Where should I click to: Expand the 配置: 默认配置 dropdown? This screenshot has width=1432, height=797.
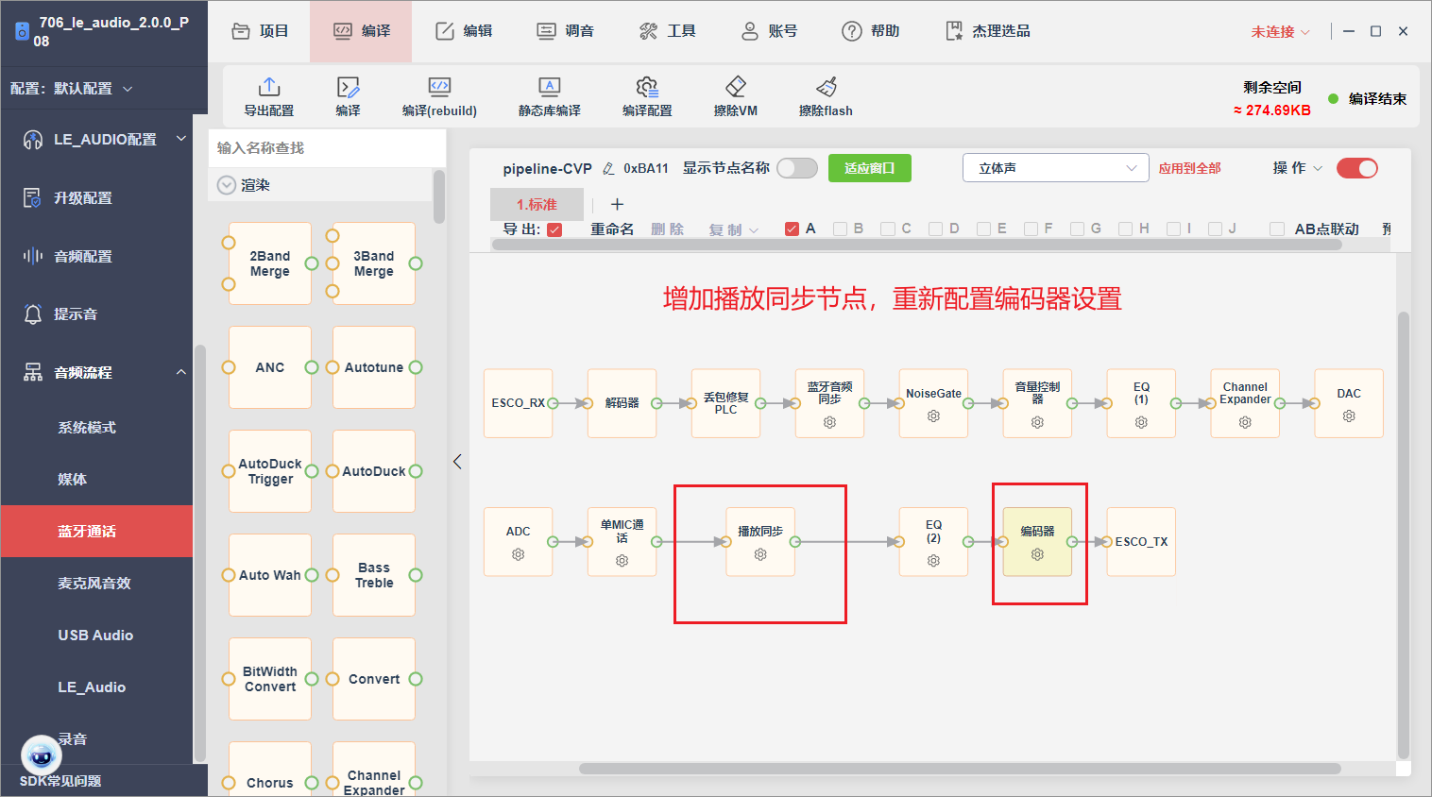(x=72, y=89)
